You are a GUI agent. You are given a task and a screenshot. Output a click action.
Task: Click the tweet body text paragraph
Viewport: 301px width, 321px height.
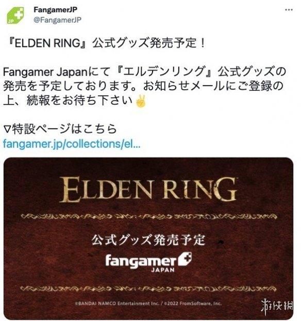(144, 86)
